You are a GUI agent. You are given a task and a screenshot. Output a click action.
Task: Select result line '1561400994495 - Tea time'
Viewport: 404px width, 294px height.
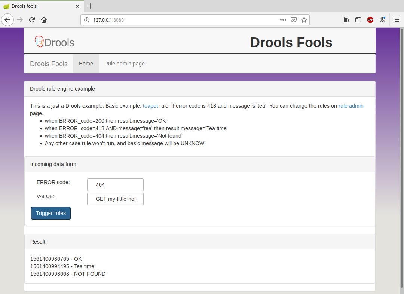(x=62, y=266)
